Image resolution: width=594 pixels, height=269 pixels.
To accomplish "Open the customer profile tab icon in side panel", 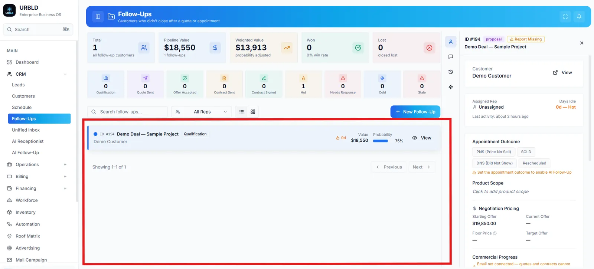I will click(x=451, y=42).
